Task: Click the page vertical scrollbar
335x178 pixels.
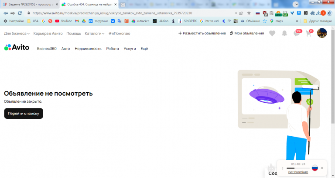Action: 333,77
